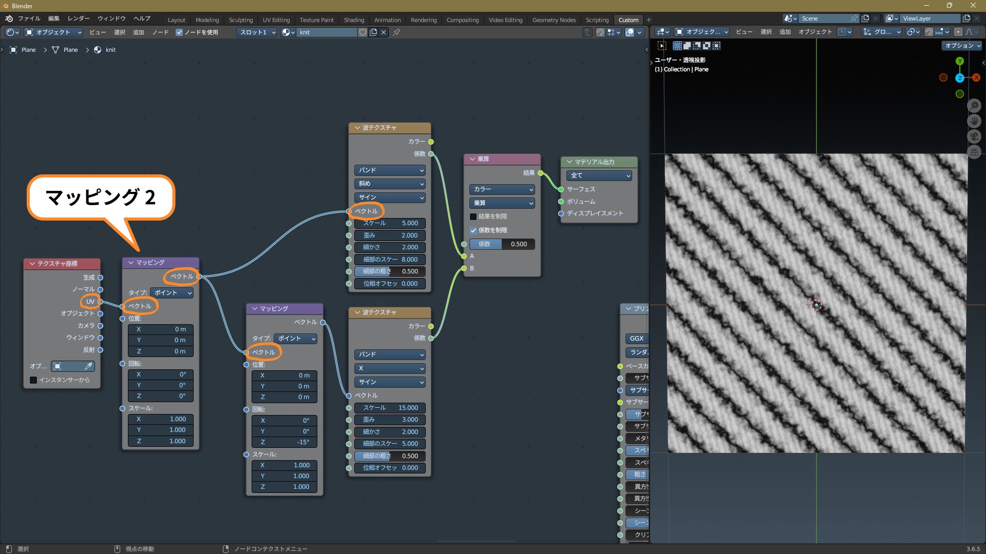
Task: Open the 全て dropdown in Material Output
Action: tap(599, 175)
